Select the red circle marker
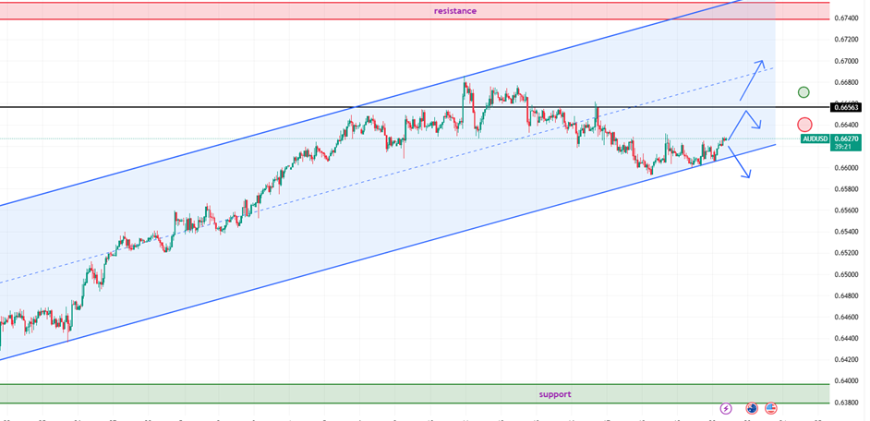Screen dimensions: 870x421 804,125
